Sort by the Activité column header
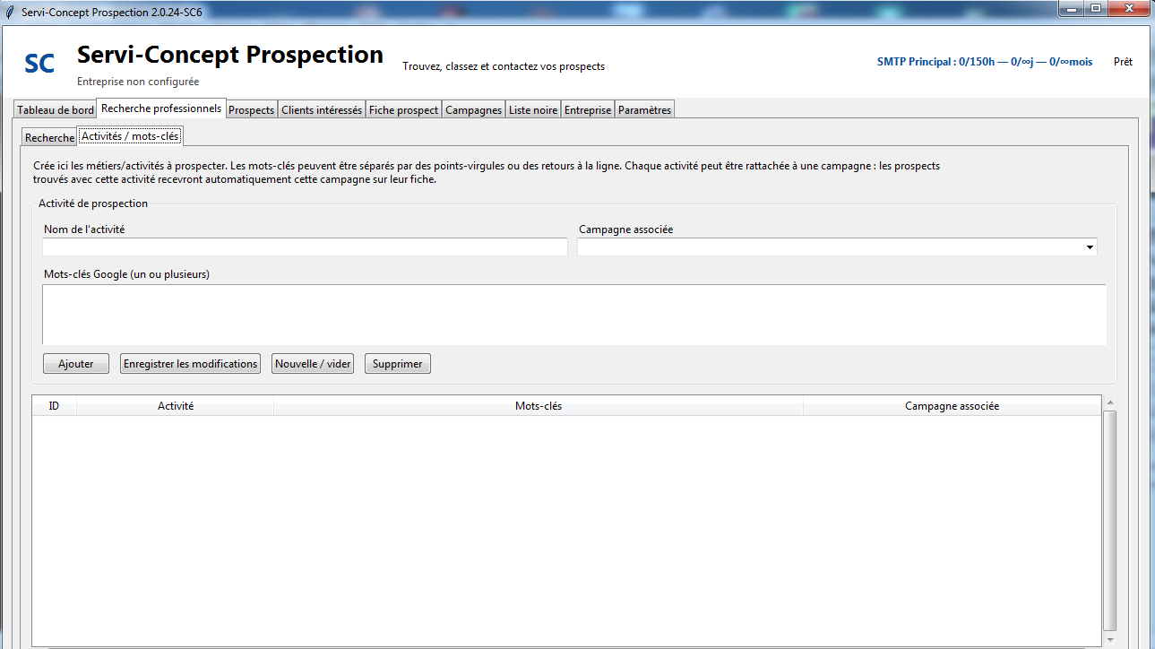Image resolution: width=1155 pixels, height=649 pixels. 176,406
